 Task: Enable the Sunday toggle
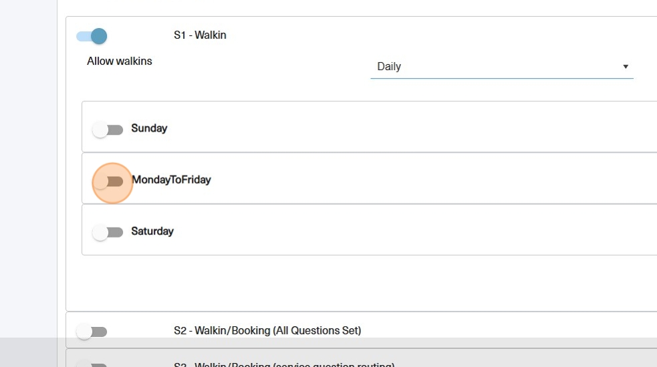(108, 129)
